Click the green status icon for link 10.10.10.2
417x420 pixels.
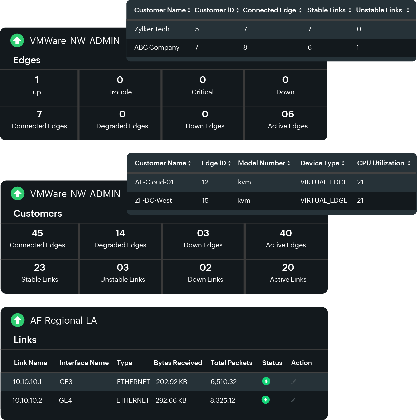point(266,399)
